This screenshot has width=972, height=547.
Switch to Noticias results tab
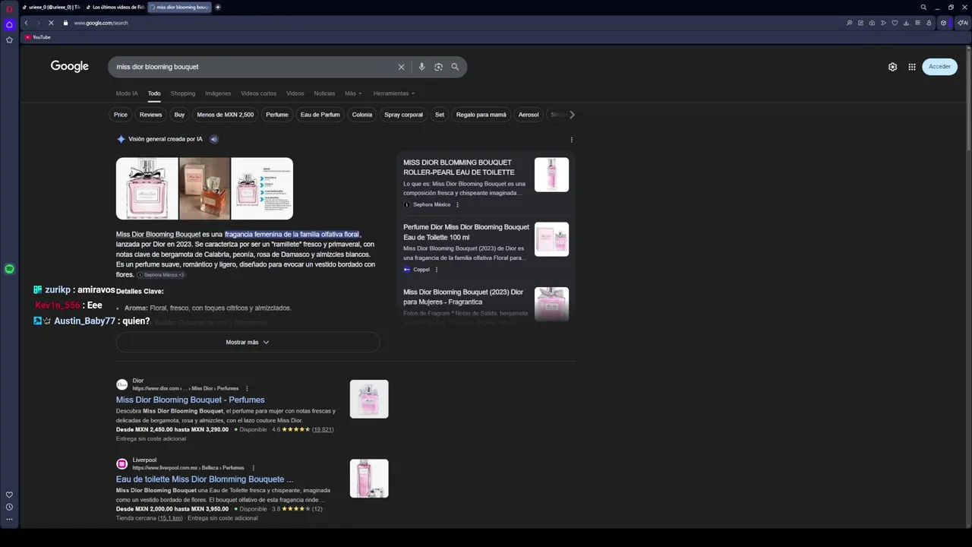point(324,93)
